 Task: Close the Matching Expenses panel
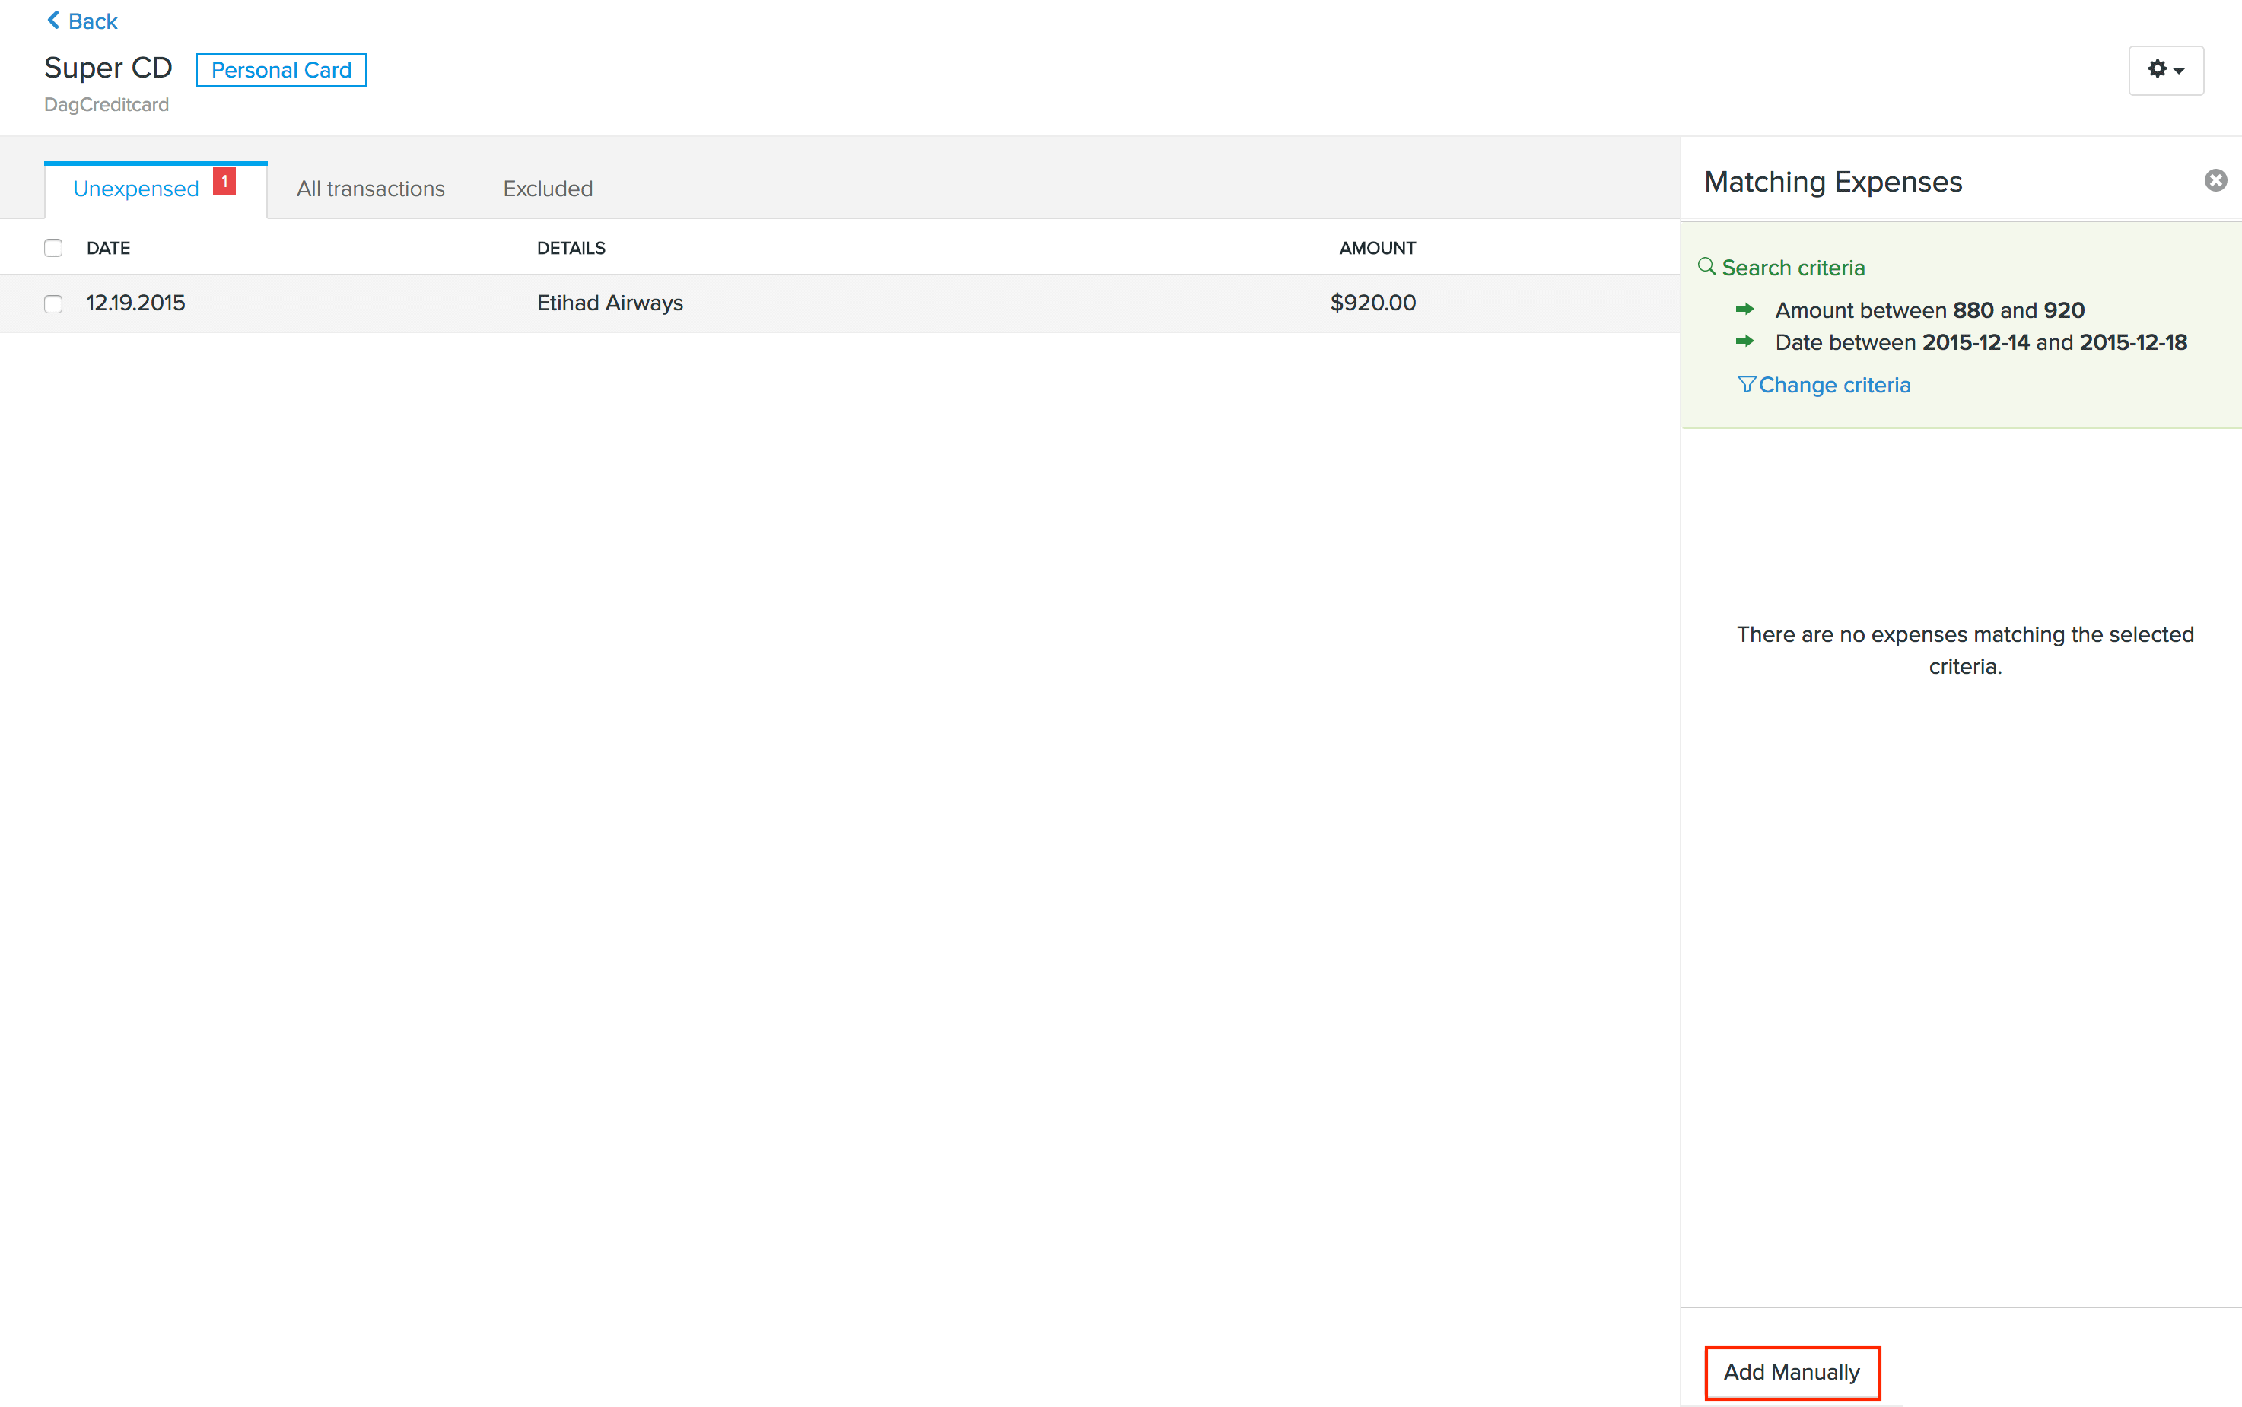click(x=2215, y=180)
